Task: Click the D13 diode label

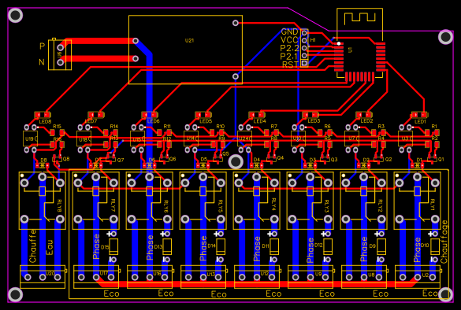Action: [x=158, y=246]
